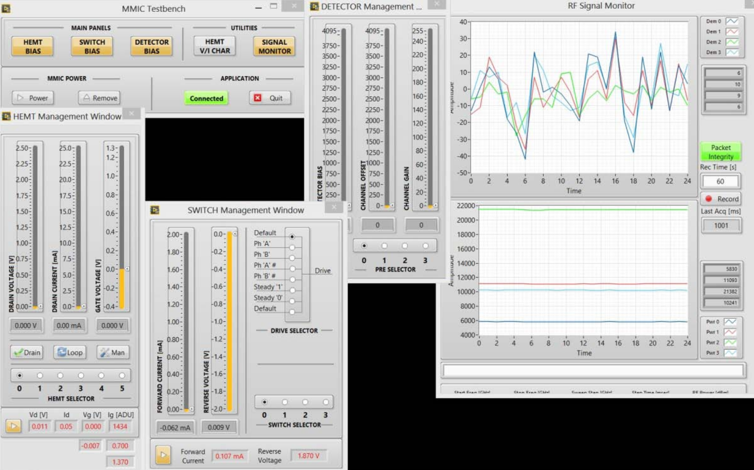Open the Pwr 2 plot legend style

coord(730,342)
